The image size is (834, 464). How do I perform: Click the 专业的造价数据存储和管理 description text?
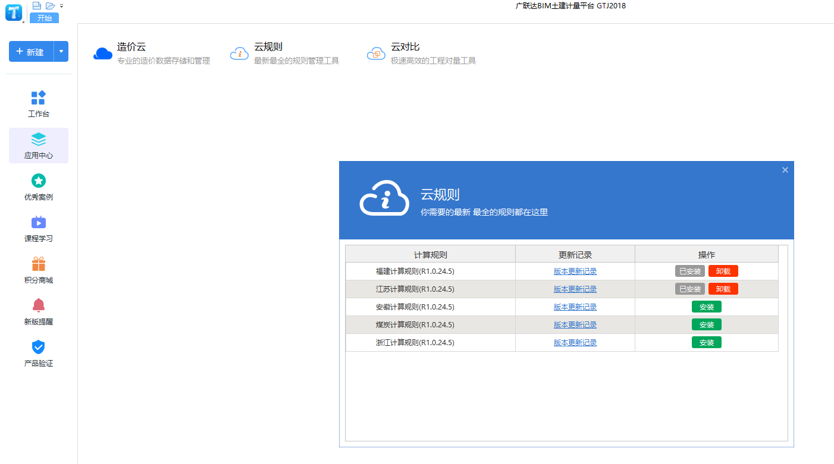point(164,61)
